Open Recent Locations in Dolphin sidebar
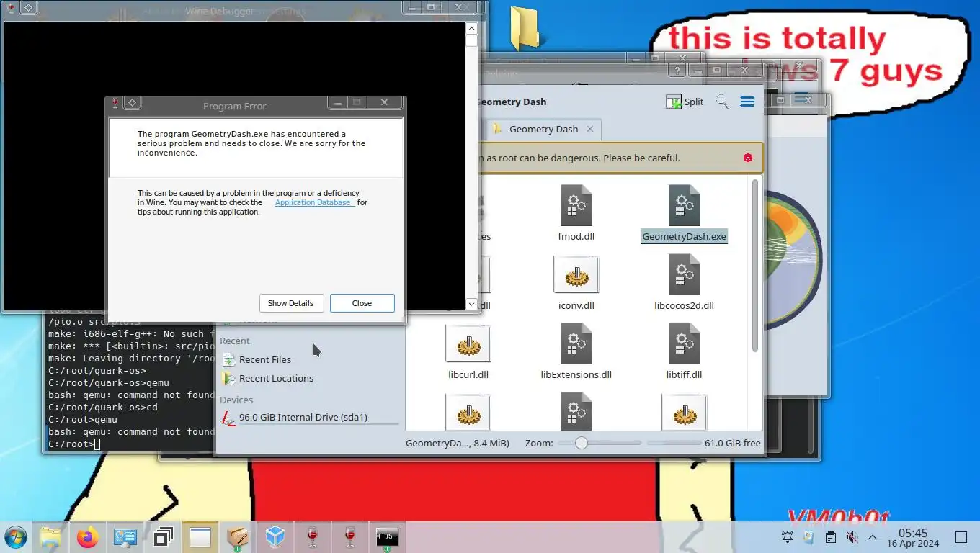Screen dimensions: 980x553 click(x=268, y=378)
